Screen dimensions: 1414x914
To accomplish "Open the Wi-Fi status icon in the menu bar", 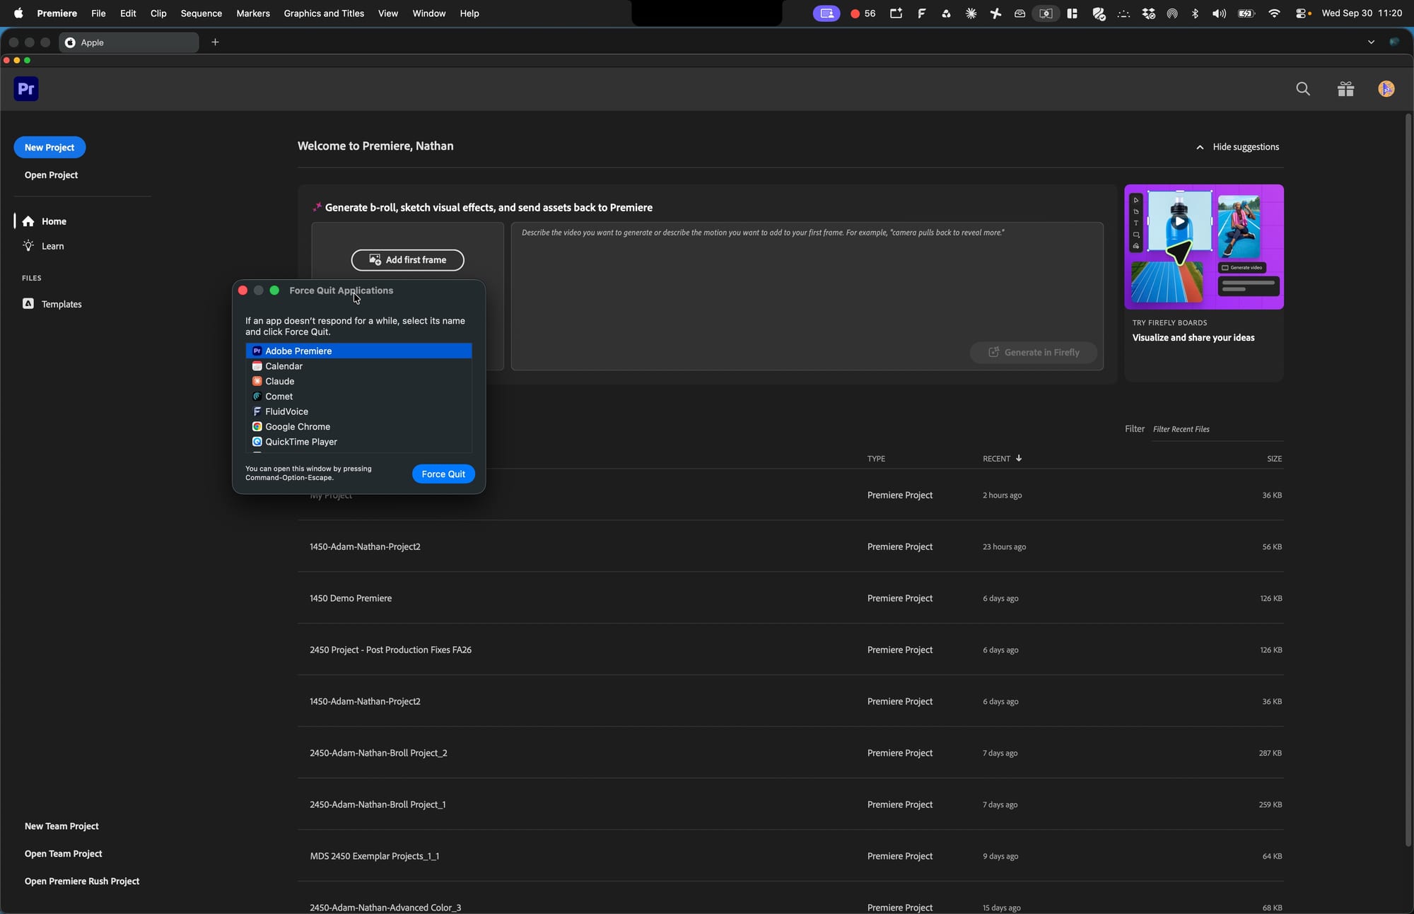I will tap(1274, 13).
